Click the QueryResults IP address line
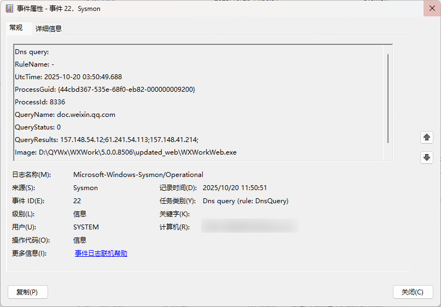The height and width of the screenshot is (307, 441). pyautogui.click(x=107, y=140)
